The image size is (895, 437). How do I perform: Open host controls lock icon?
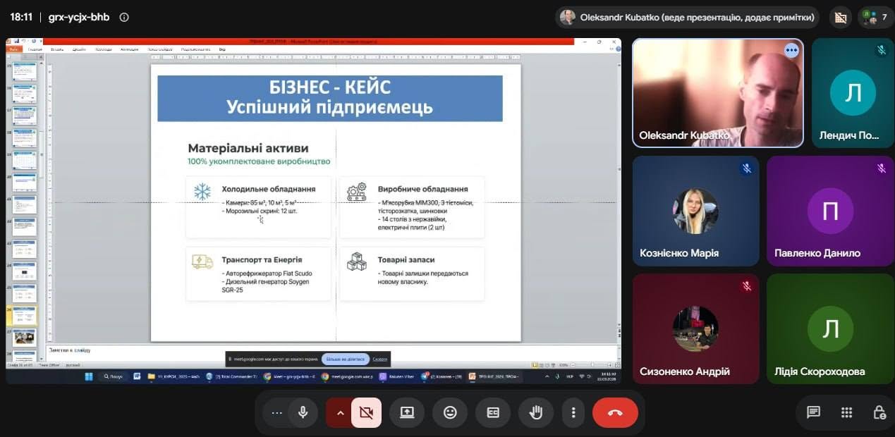[x=879, y=413]
